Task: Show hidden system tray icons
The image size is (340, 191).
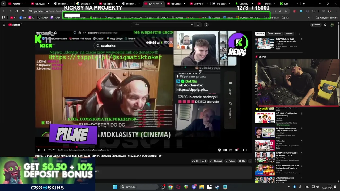Action: click(x=289, y=187)
